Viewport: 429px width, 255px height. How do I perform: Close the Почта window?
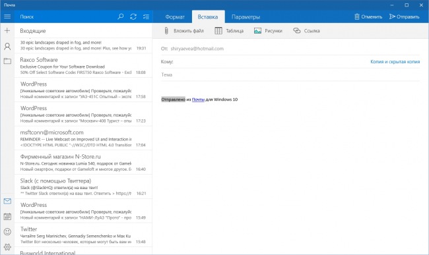point(421,5)
